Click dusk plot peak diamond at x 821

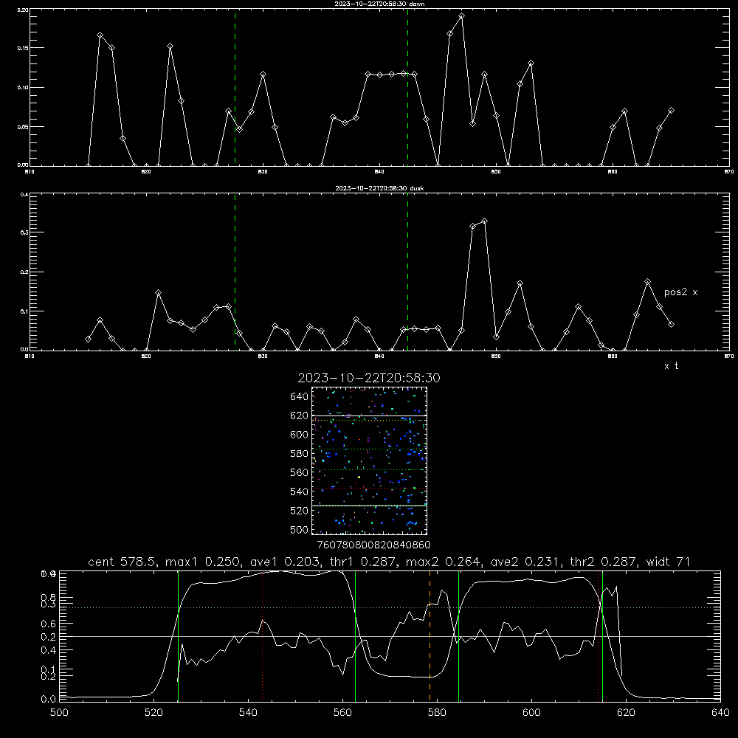click(x=158, y=293)
